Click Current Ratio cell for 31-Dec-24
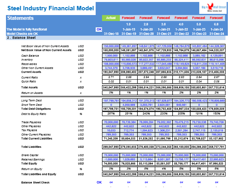The width and height of the screenshot is (233, 193). coord(216,77)
